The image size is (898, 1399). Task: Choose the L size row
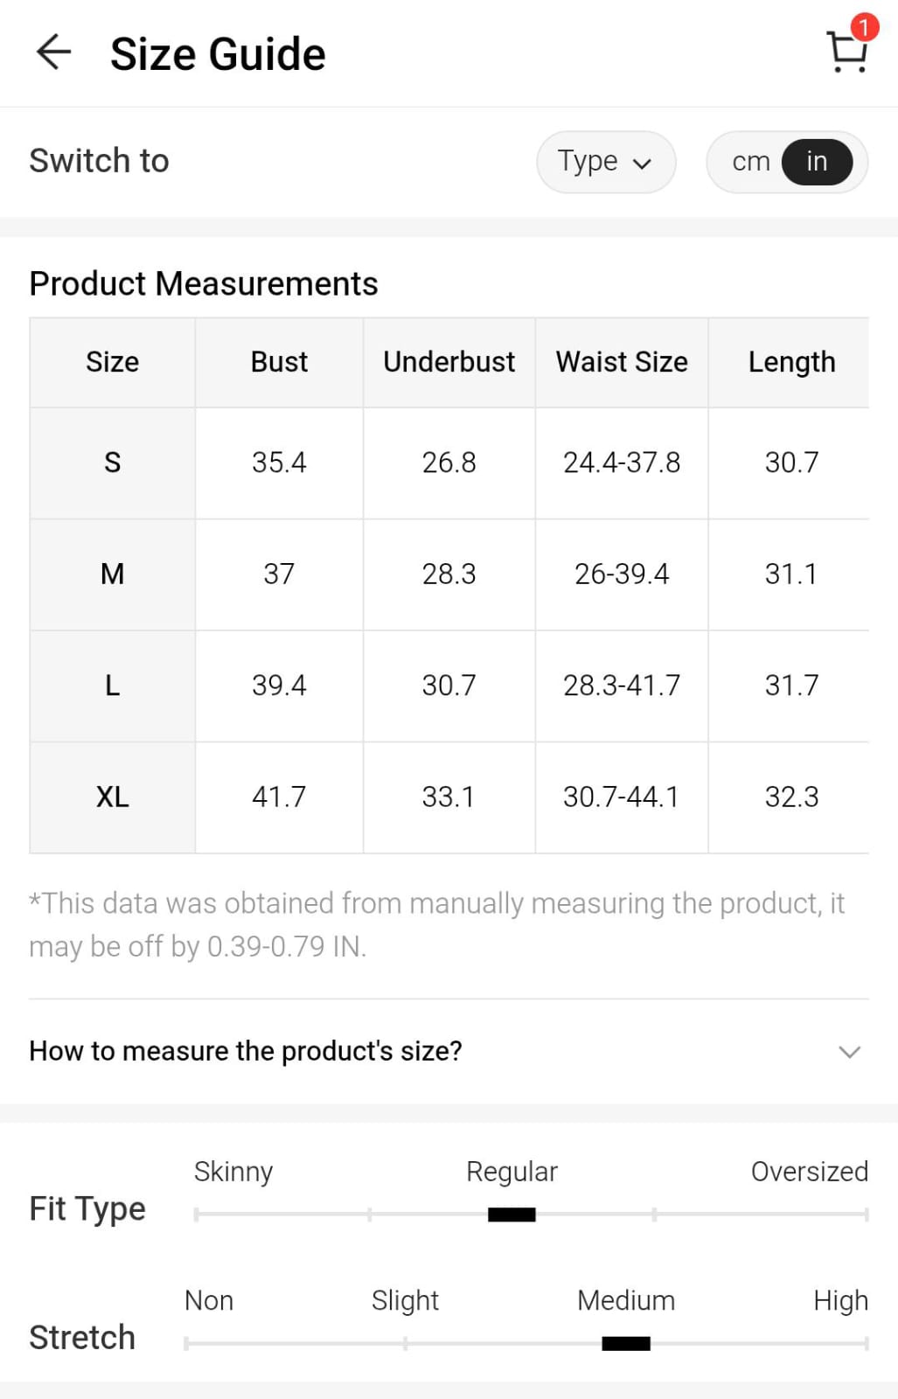112,686
